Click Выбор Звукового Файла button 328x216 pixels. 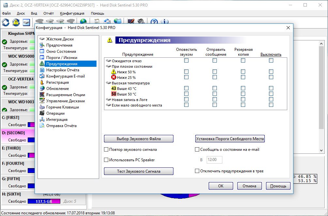(139, 139)
